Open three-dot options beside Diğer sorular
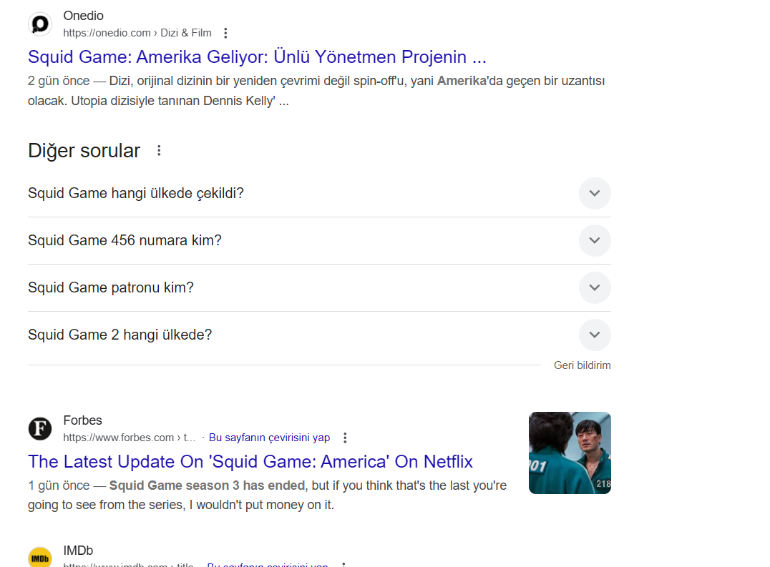770x567 pixels. pos(159,151)
